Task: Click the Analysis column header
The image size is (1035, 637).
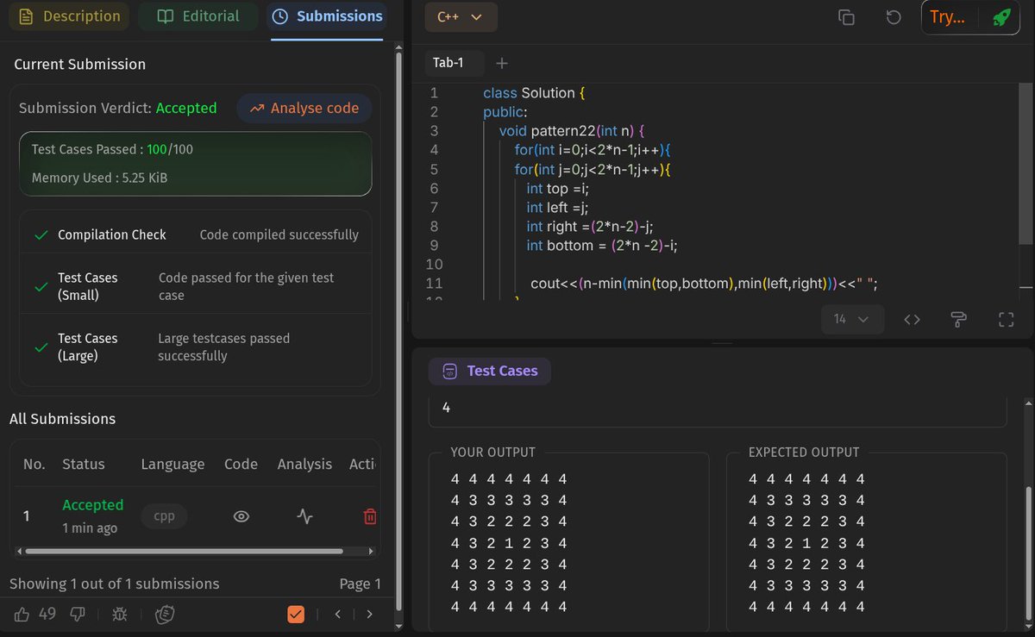Action: click(304, 464)
